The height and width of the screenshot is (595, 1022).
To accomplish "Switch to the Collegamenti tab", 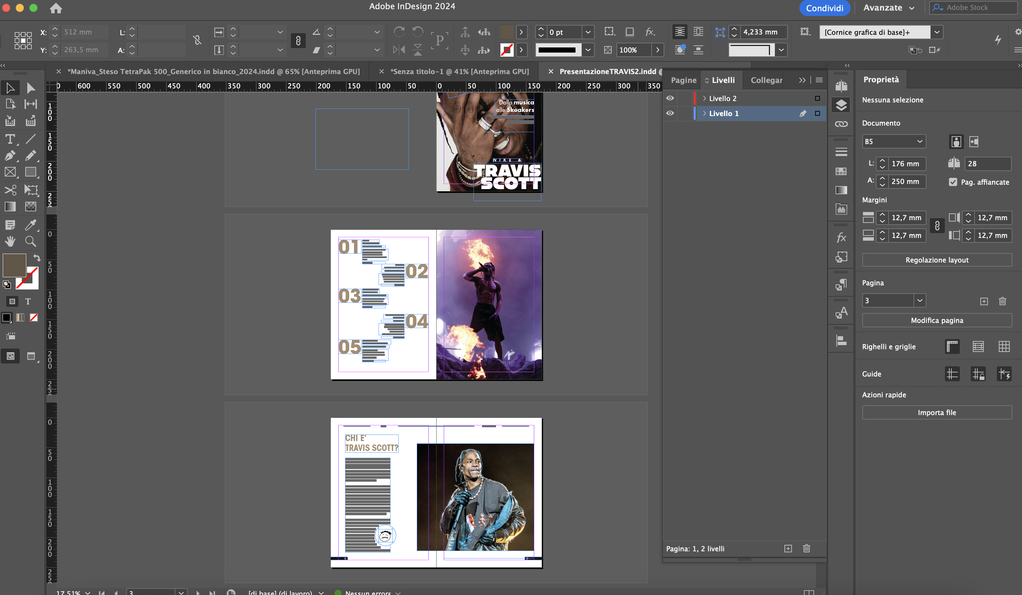I will pos(767,80).
